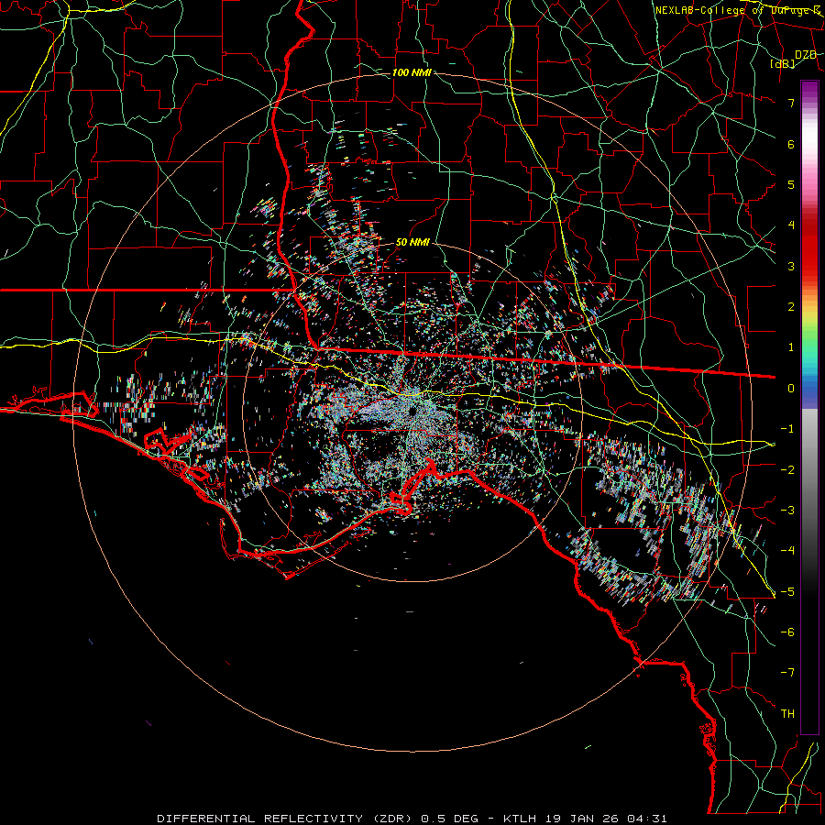Click the 2 value on the scale
This screenshot has height=825, width=825.
pyautogui.click(x=791, y=307)
